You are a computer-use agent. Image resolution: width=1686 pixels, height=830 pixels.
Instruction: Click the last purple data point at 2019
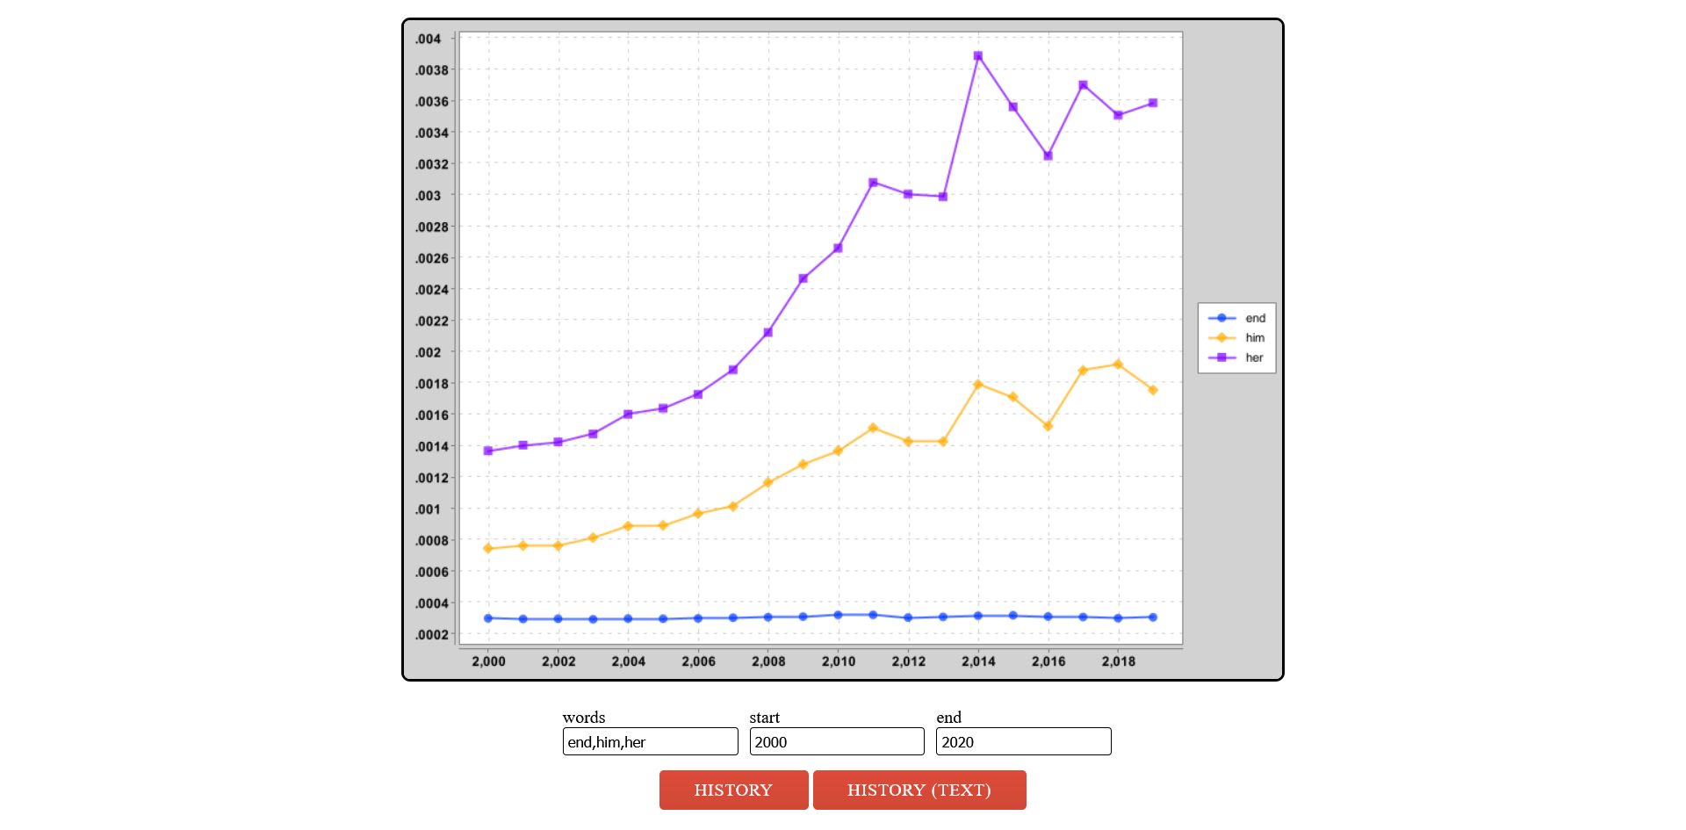(x=1153, y=102)
